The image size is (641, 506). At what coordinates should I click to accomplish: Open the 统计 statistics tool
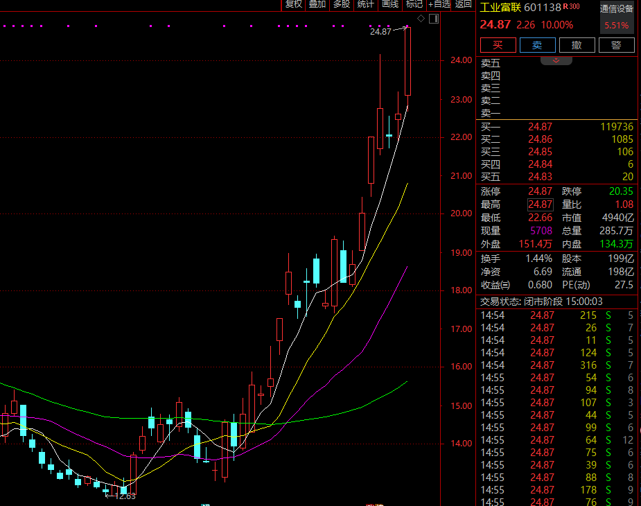tap(365, 4)
